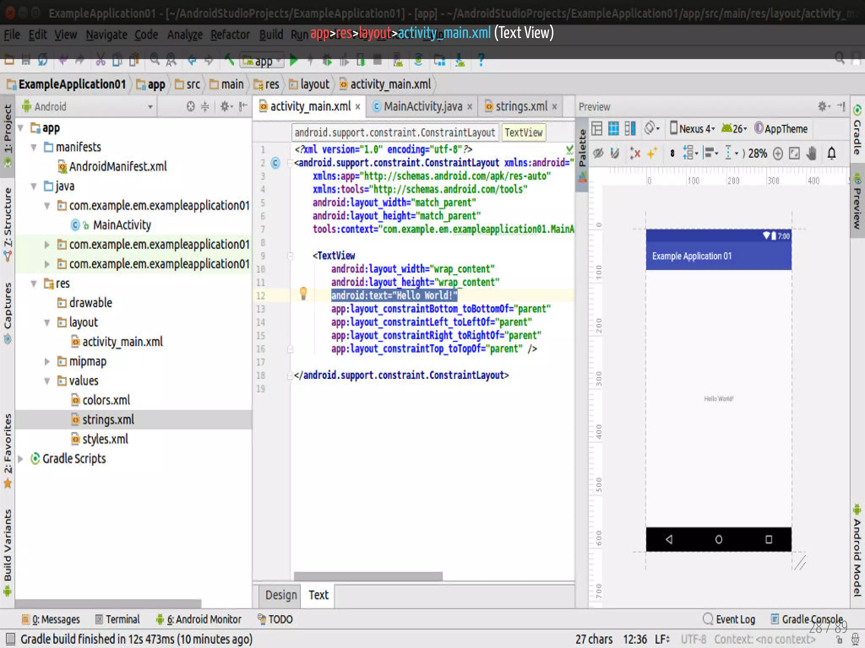The image size is (865, 648).
Task: Click the intention lightbulb on line 12
Action: pyautogui.click(x=303, y=293)
